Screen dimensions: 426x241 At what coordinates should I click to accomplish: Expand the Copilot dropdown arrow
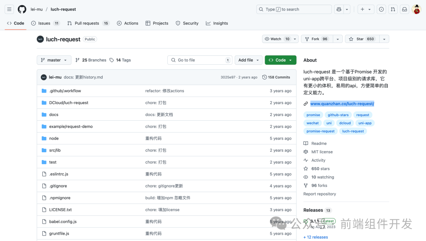coord(347,9)
